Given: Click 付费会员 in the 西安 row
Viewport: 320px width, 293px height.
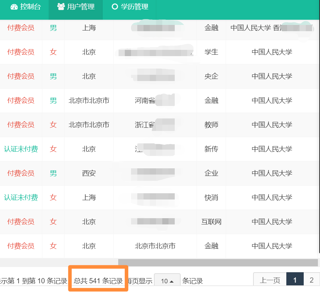Looking at the screenshot, I should point(21,173).
